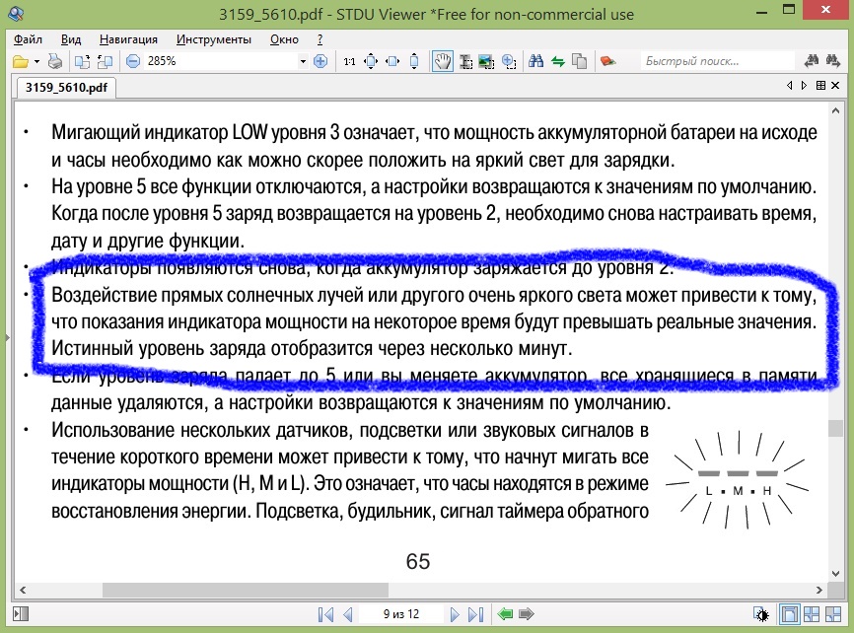Click the zoom out minus button
854x633 pixels.
133,61
